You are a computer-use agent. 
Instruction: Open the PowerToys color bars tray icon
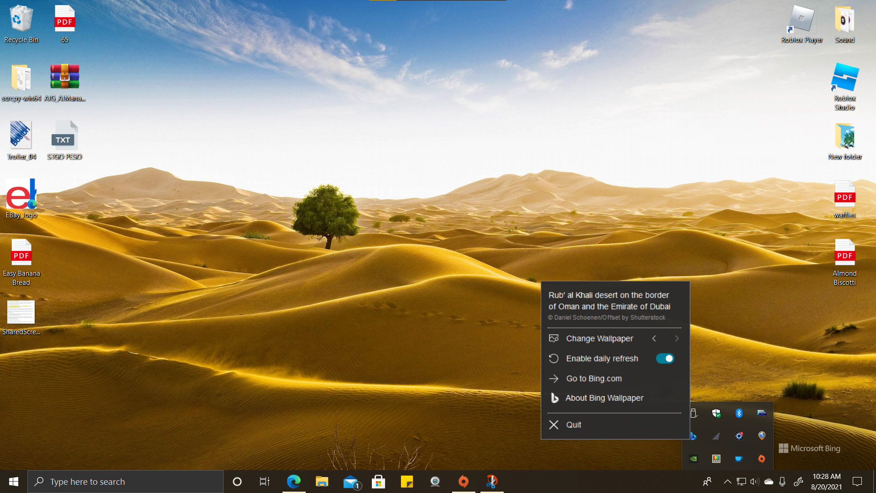(x=716, y=459)
